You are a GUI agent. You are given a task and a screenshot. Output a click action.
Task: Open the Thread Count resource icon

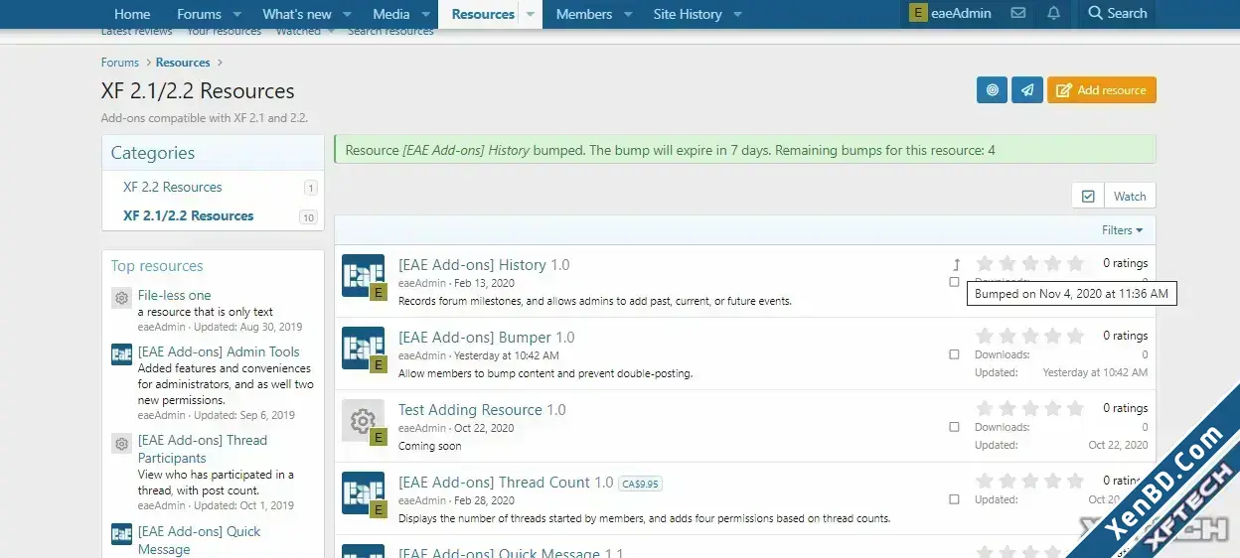coord(363,492)
